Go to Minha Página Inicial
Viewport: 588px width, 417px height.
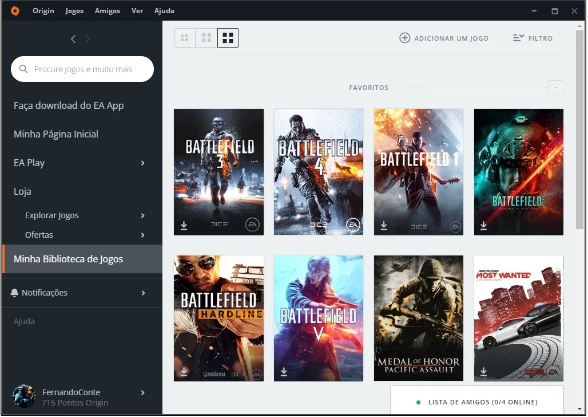tap(56, 134)
